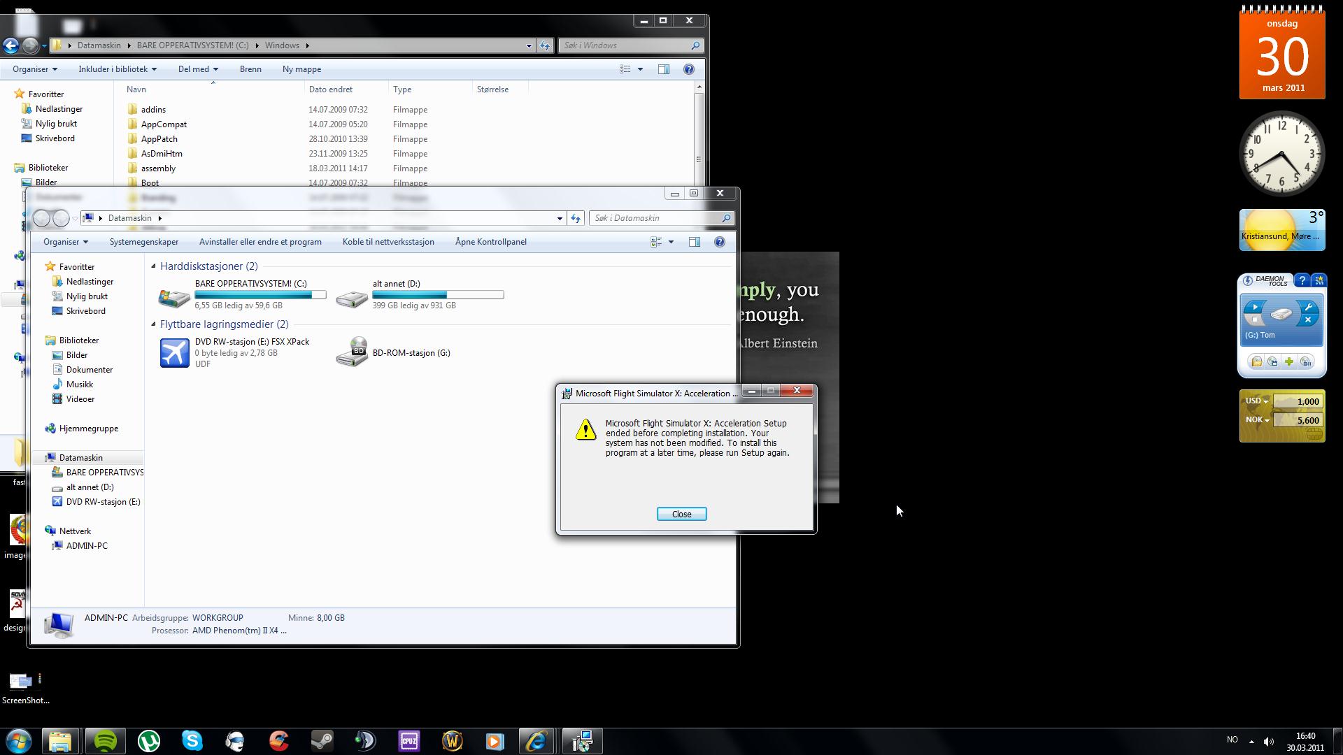Show hidden system tray icons arrow
Screen dimensions: 1343x755
point(1251,741)
